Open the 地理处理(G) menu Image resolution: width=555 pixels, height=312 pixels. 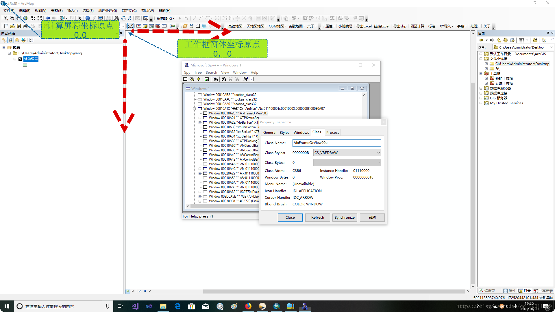point(107,10)
